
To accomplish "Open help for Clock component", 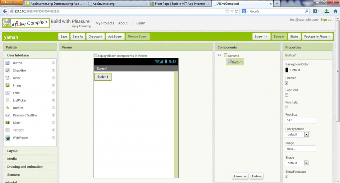I will pyautogui.click(x=53, y=78).
